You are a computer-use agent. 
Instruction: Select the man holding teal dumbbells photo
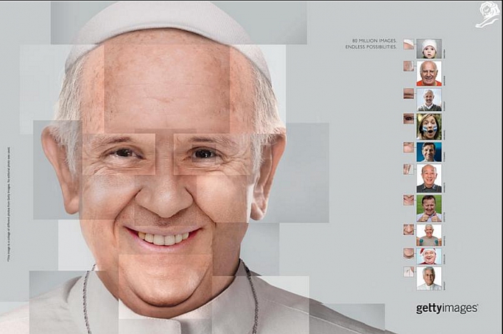click(429, 235)
